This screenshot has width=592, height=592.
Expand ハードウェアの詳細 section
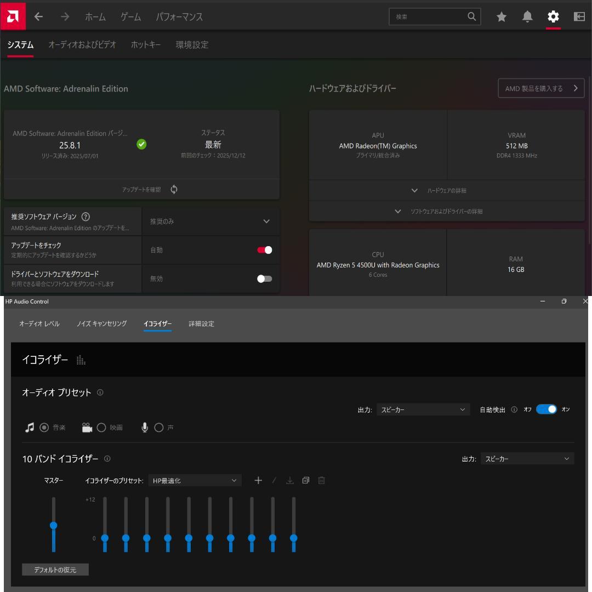point(446,191)
